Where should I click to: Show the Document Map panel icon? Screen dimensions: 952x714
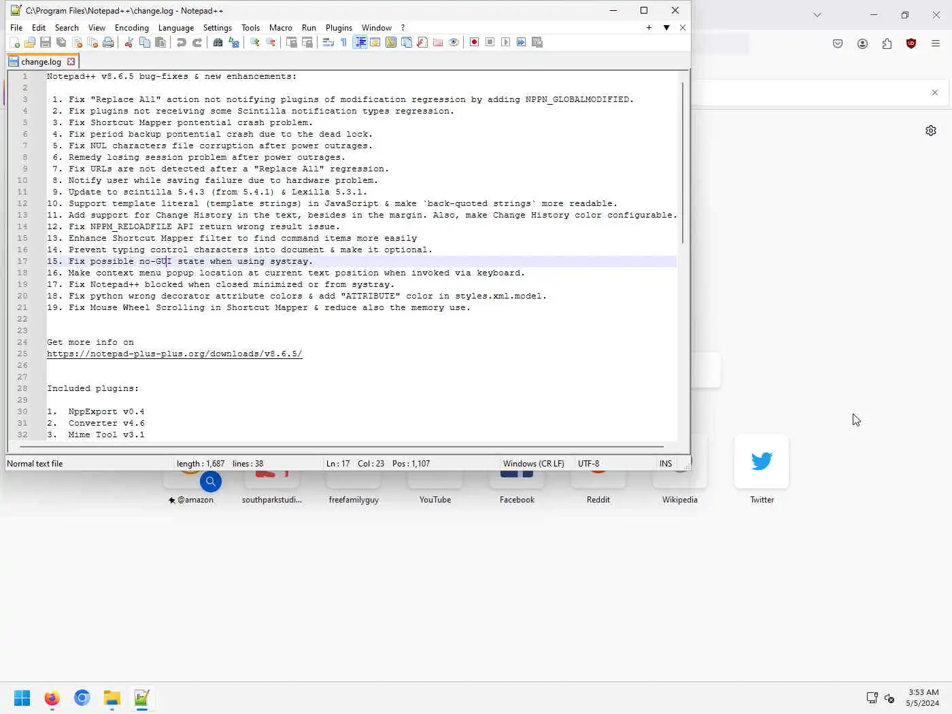(x=391, y=42)
